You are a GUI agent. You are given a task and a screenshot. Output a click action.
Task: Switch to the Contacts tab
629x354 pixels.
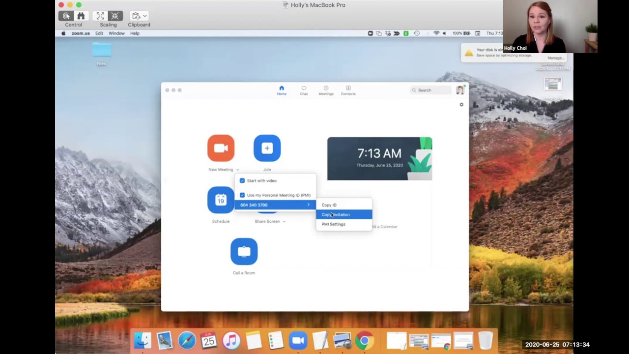coord(348,90)
